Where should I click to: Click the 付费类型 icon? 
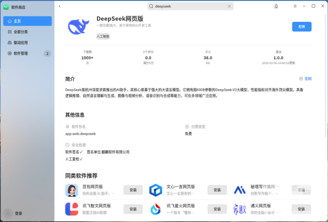187,127
